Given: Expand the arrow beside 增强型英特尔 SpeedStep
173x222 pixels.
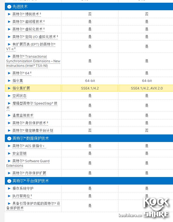Looking at the screenshot, I should click(x=9, y=103).
